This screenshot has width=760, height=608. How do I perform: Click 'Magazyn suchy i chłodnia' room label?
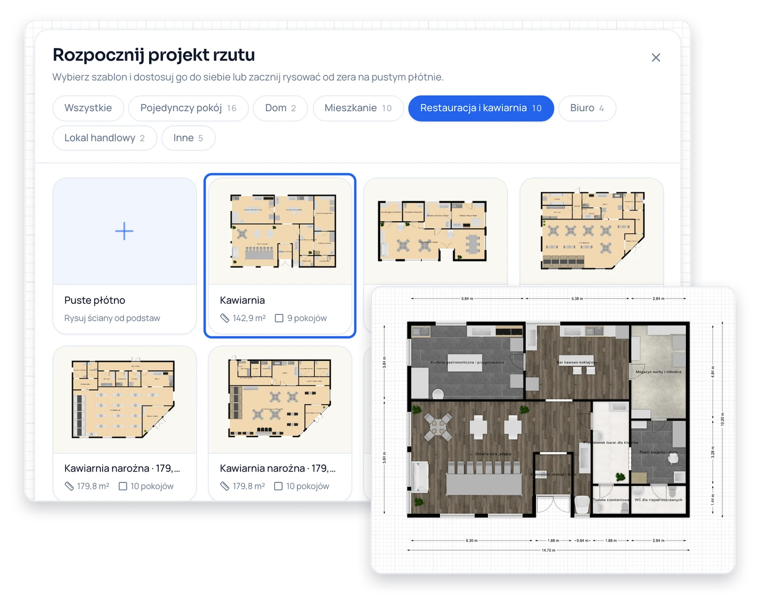[x=658, y=372]
